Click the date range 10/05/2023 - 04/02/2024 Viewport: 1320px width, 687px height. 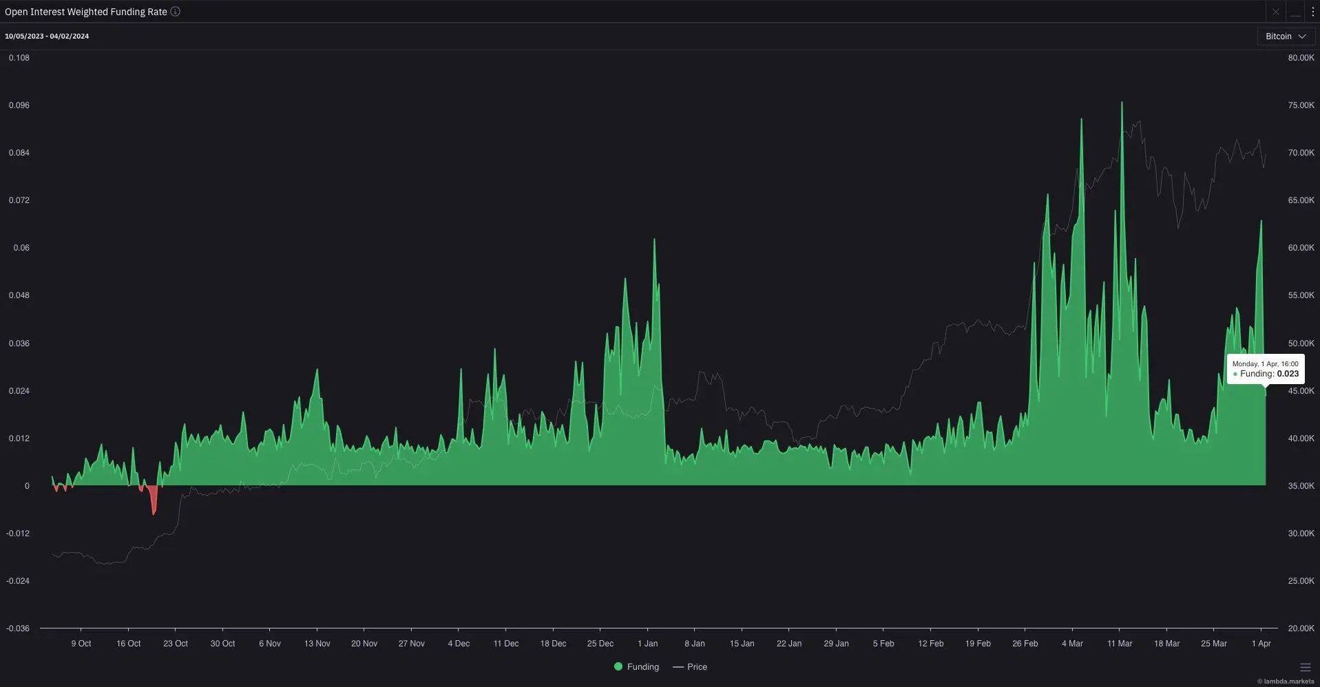tap(47, 36)
